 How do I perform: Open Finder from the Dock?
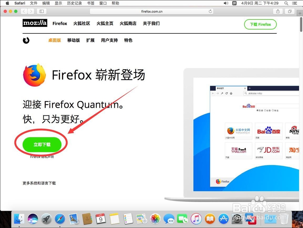19,219
